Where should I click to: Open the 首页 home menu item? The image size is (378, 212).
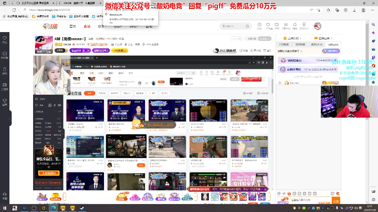[x=73, y=26]
